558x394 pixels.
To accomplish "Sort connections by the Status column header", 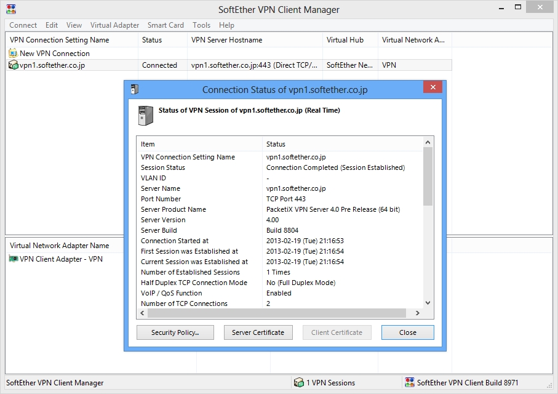I will pyautogui.click(x=152, y=39).
